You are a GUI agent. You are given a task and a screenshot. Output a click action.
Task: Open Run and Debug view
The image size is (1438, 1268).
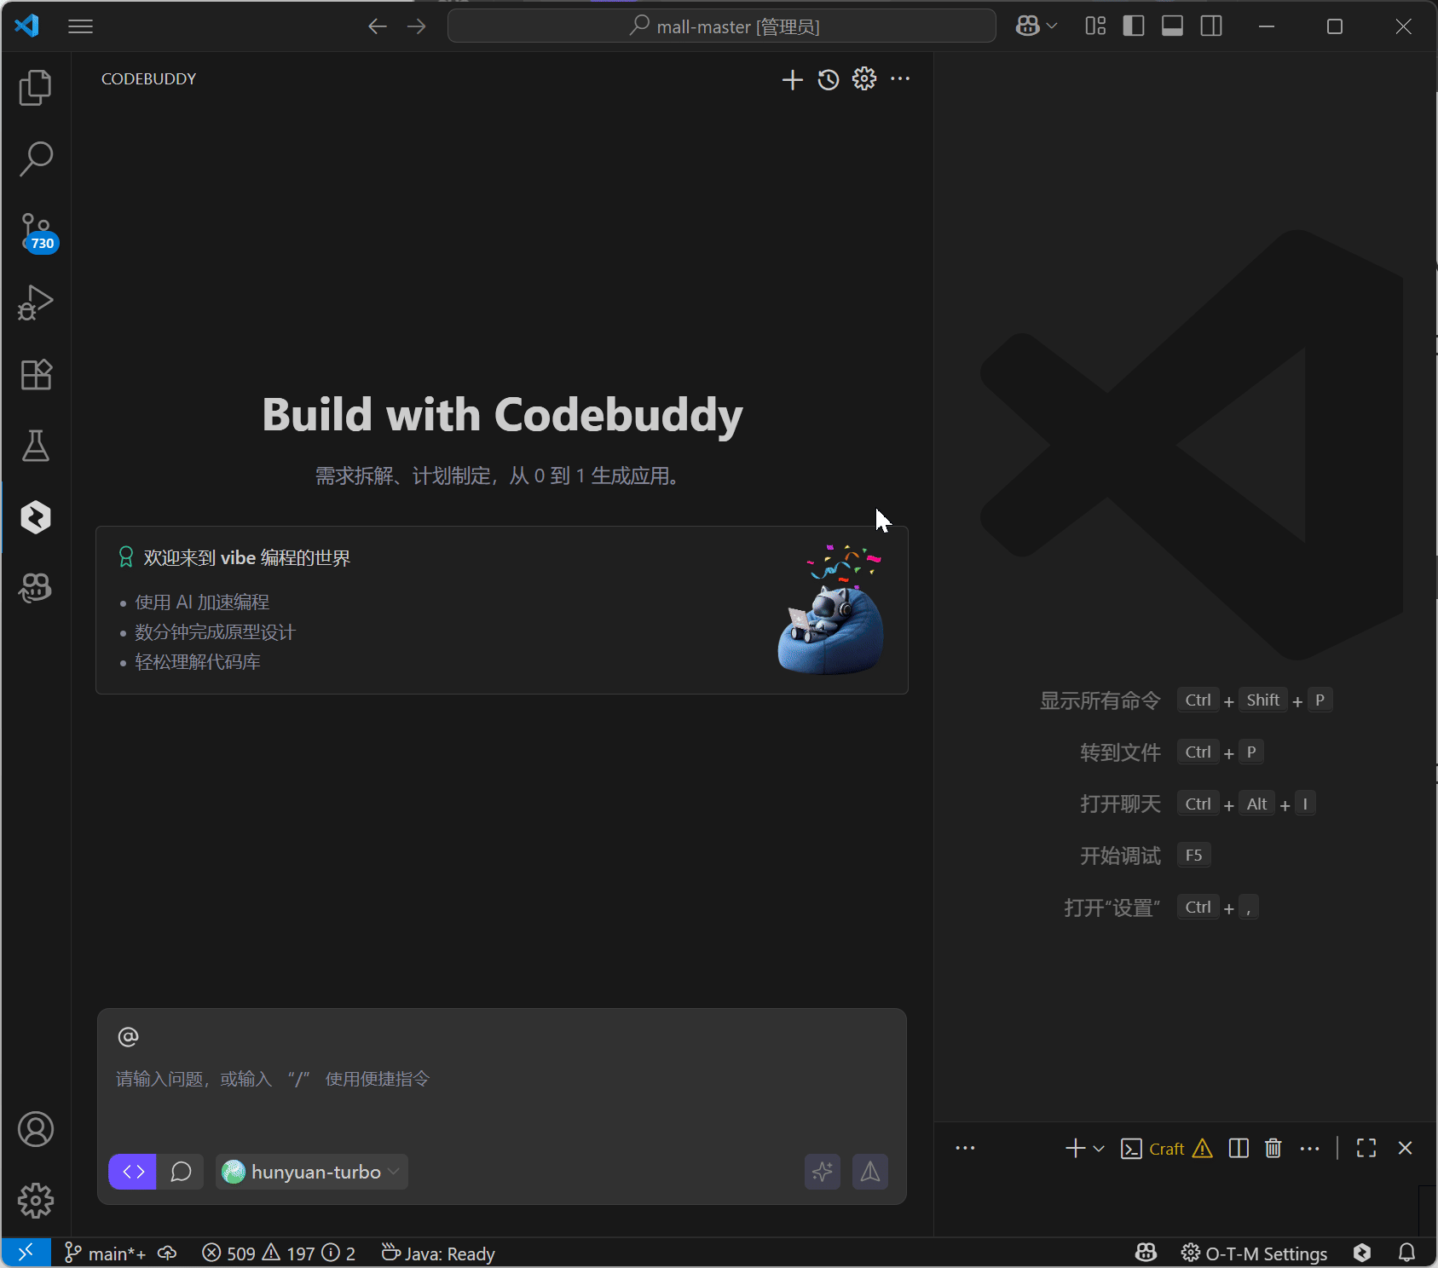click(35, 303)
